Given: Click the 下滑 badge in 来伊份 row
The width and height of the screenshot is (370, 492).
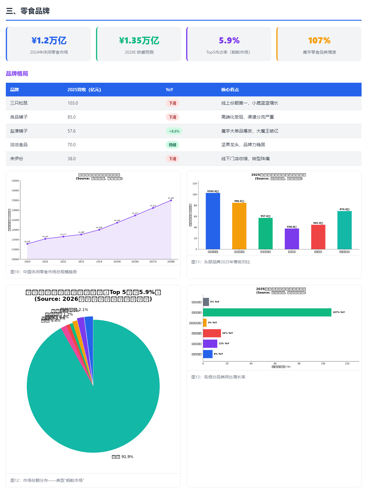Looking at the screenshot, I should 172,159.
